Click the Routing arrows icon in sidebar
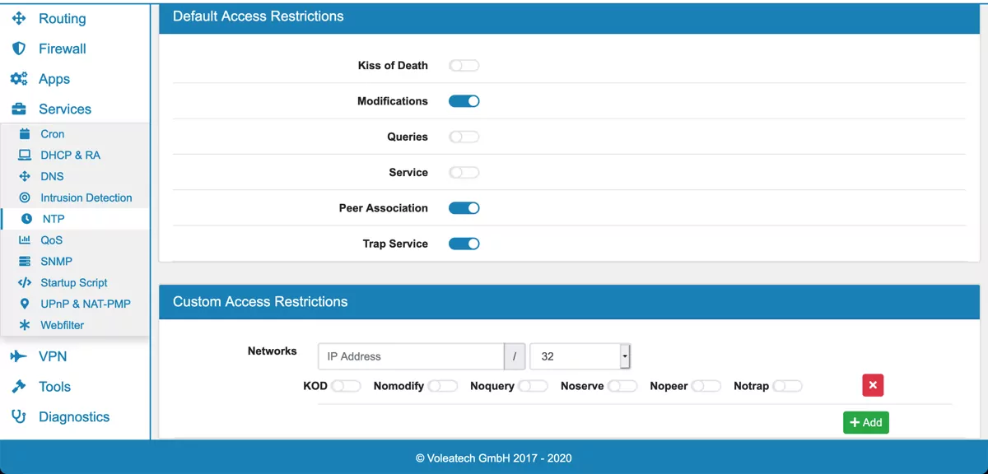The image size is (988, 474). (x=19, y=18)
